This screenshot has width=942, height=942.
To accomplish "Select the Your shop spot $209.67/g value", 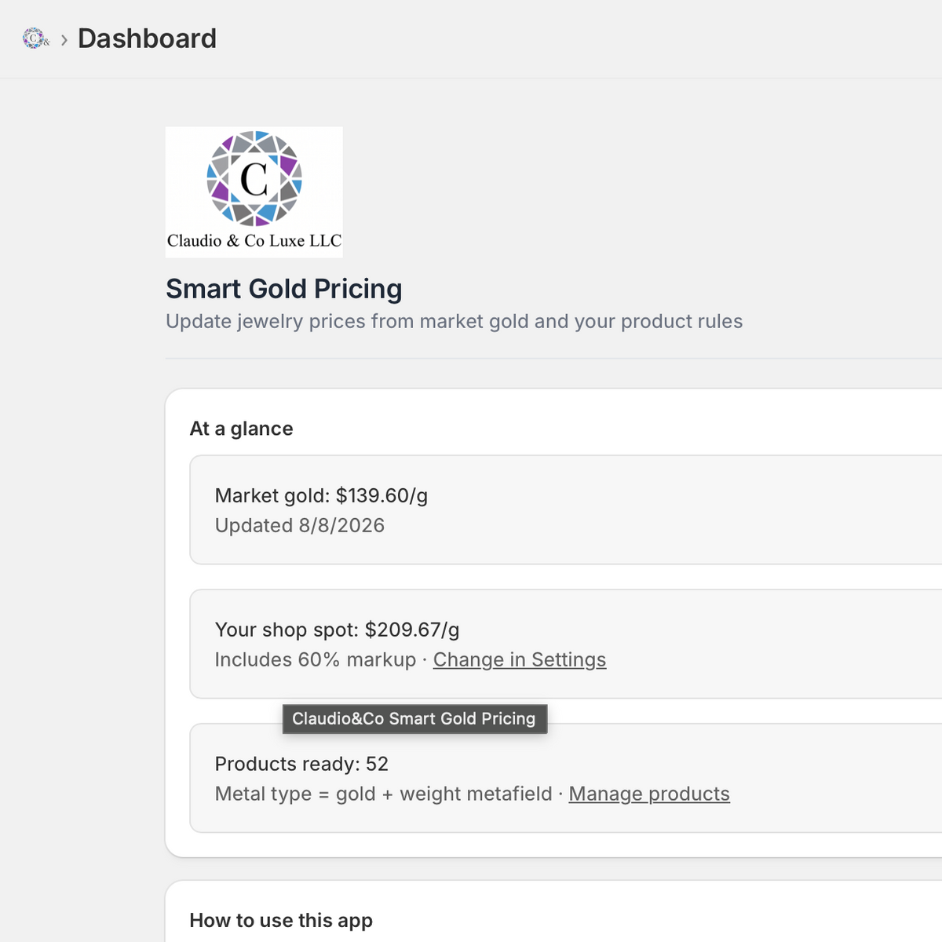I will 337,630.
